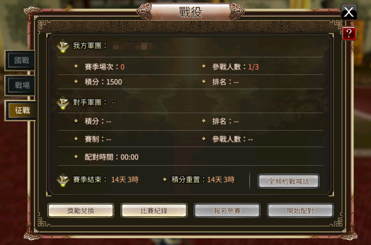Close the 戰役 window with X
The image size is (371, 245).
coord(349,12)
